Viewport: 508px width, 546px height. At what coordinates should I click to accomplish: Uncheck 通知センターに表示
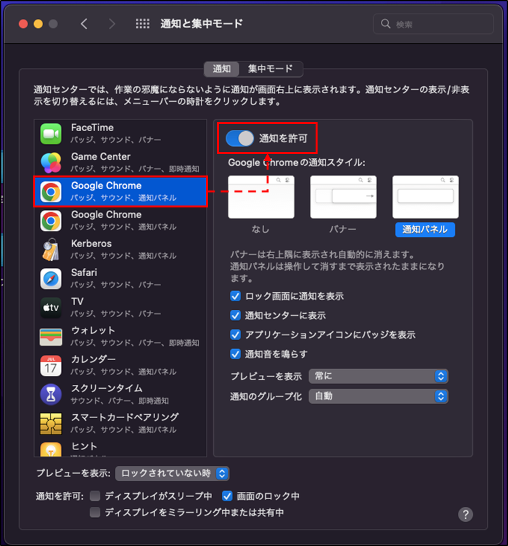235,316
